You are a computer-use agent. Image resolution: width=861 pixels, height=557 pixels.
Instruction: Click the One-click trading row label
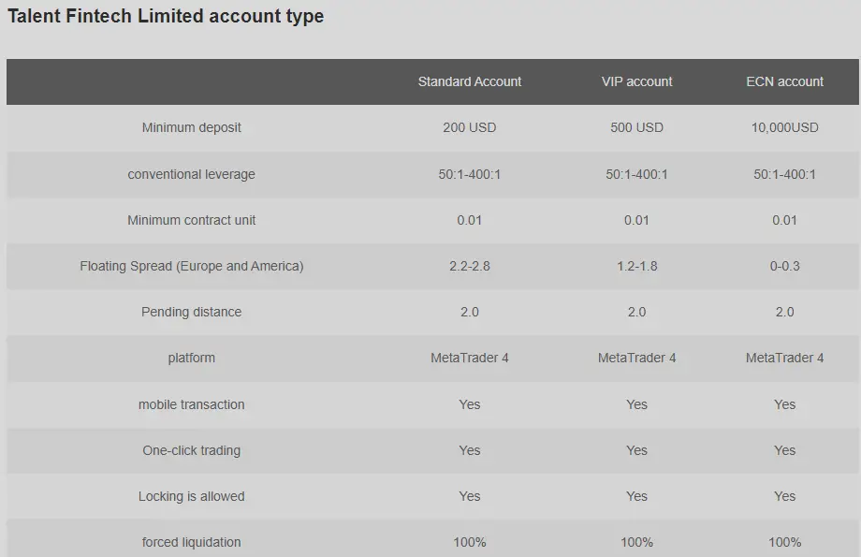point(192,450)
